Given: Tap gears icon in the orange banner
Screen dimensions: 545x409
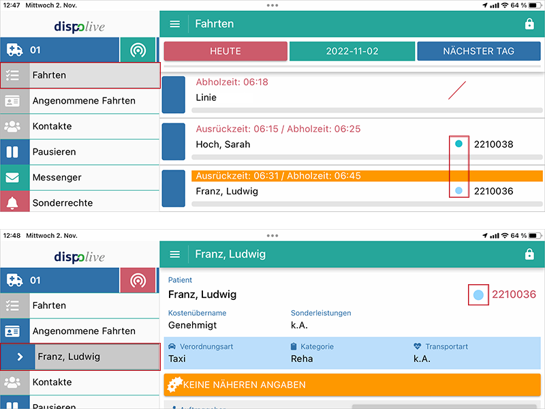Looking at the screenshot, I should click(174, 384).
